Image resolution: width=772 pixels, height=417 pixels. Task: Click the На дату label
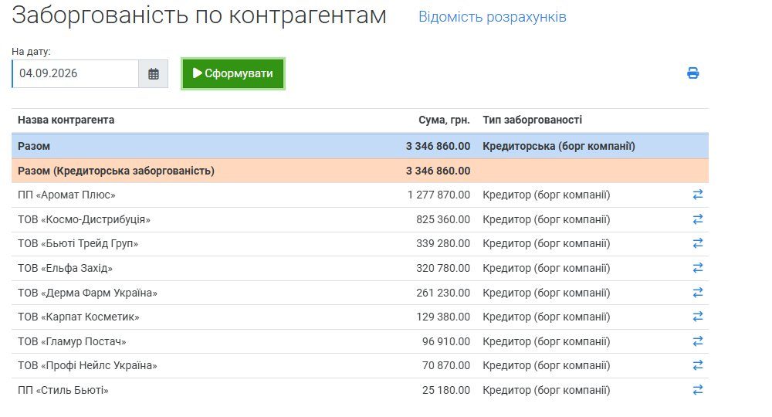click(x=31, y=52)
